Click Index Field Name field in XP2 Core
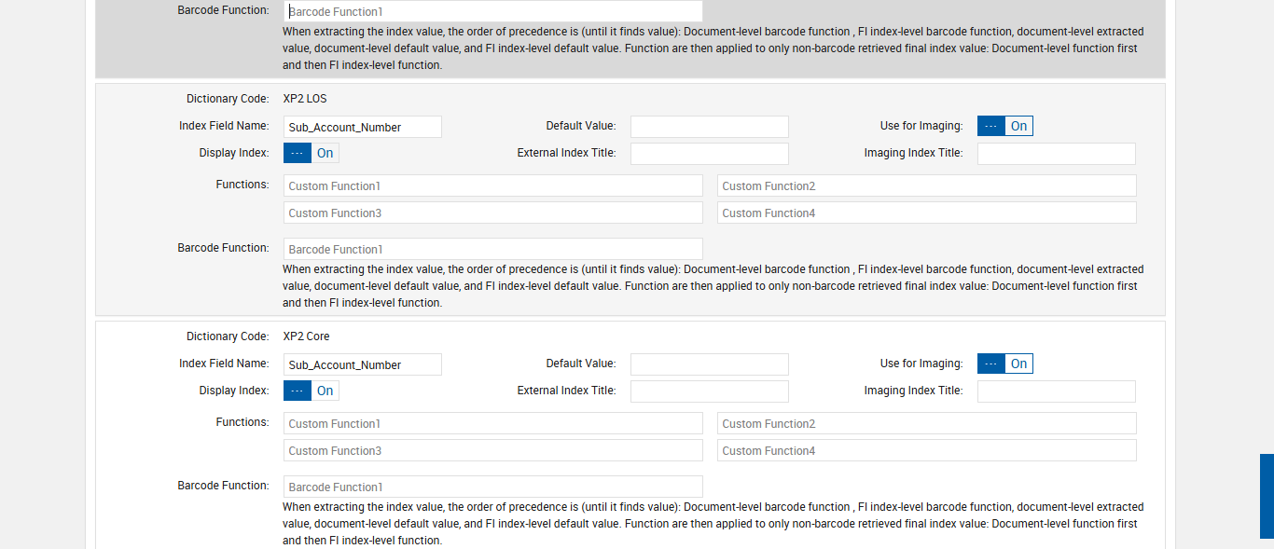1274x549 pixels. [362, 364]
